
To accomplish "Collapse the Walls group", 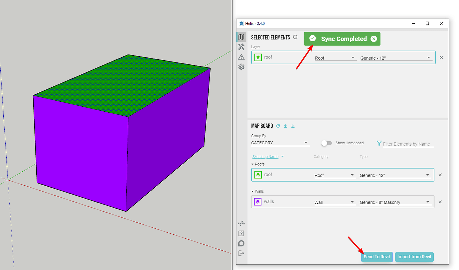I will point(253,191).
